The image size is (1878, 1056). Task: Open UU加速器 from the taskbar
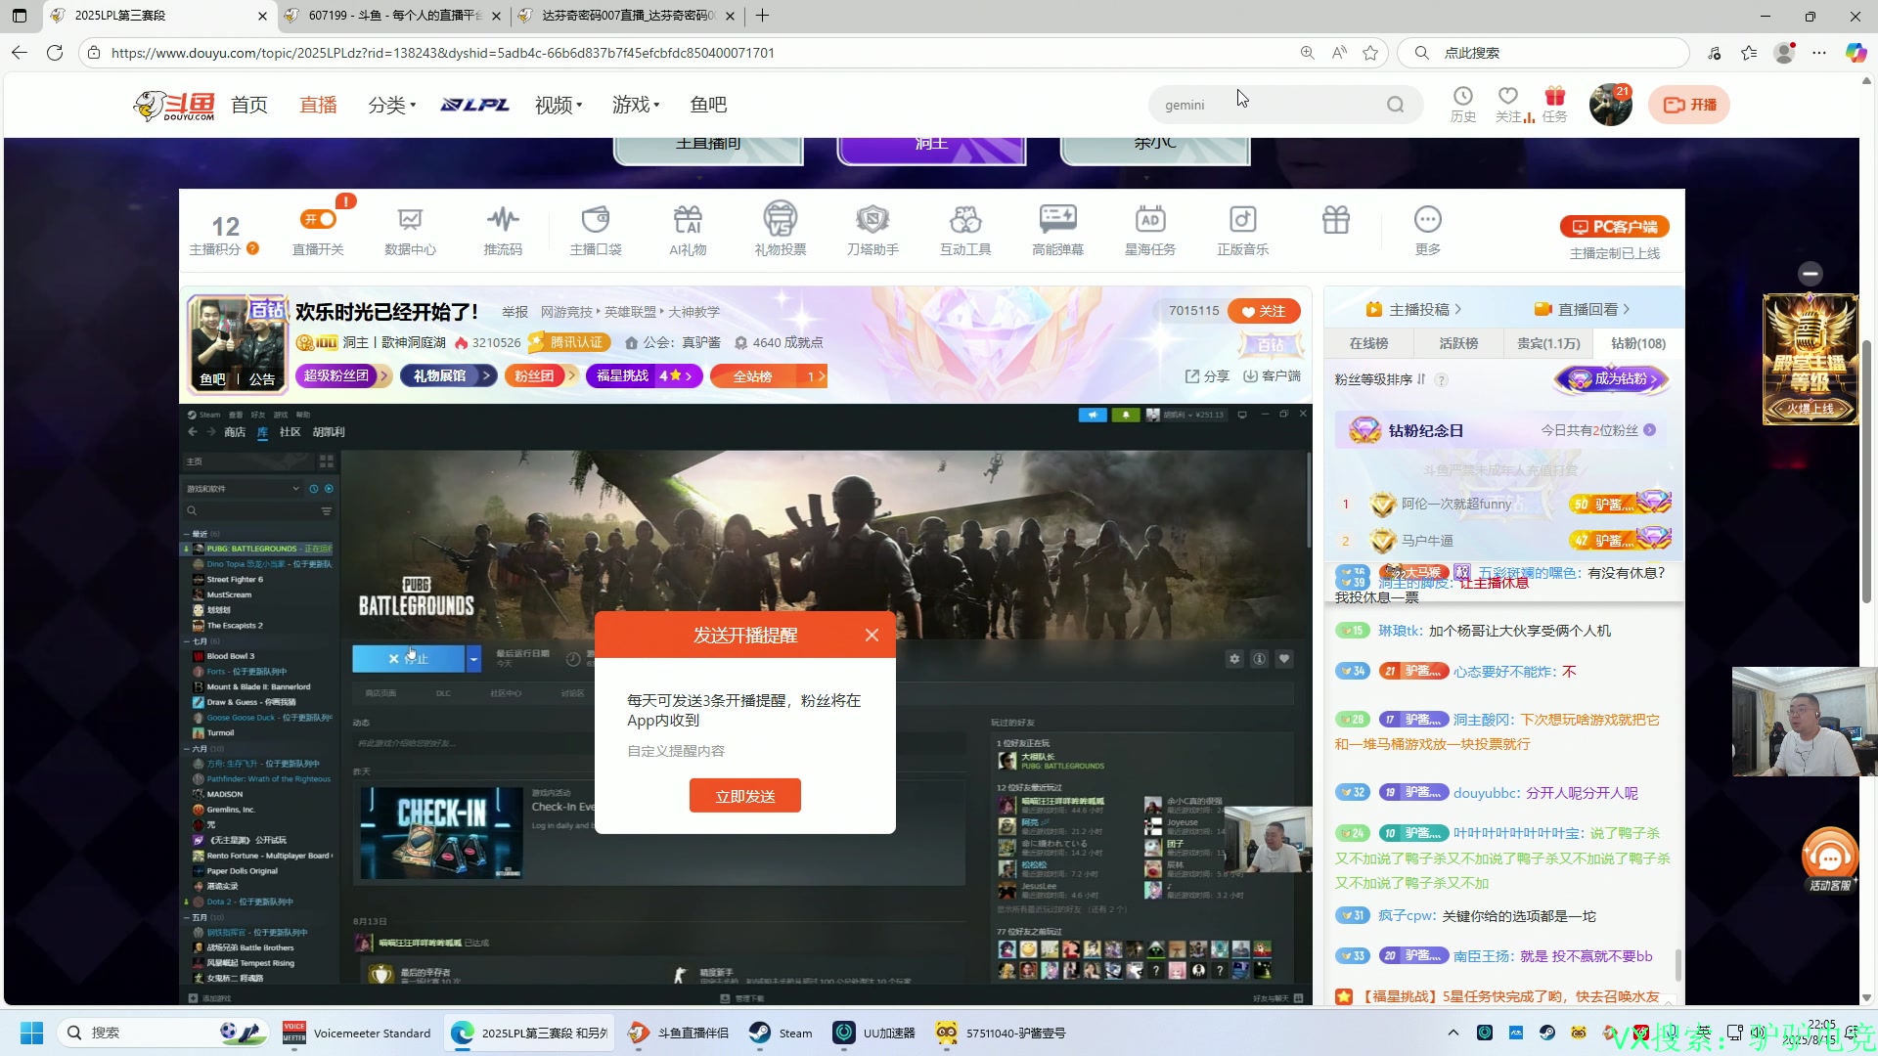coord(874,1033)
